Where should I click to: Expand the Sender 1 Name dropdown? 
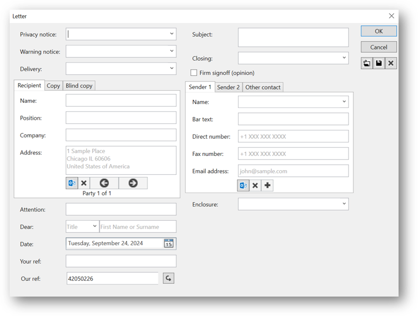[x=344, y=102]
